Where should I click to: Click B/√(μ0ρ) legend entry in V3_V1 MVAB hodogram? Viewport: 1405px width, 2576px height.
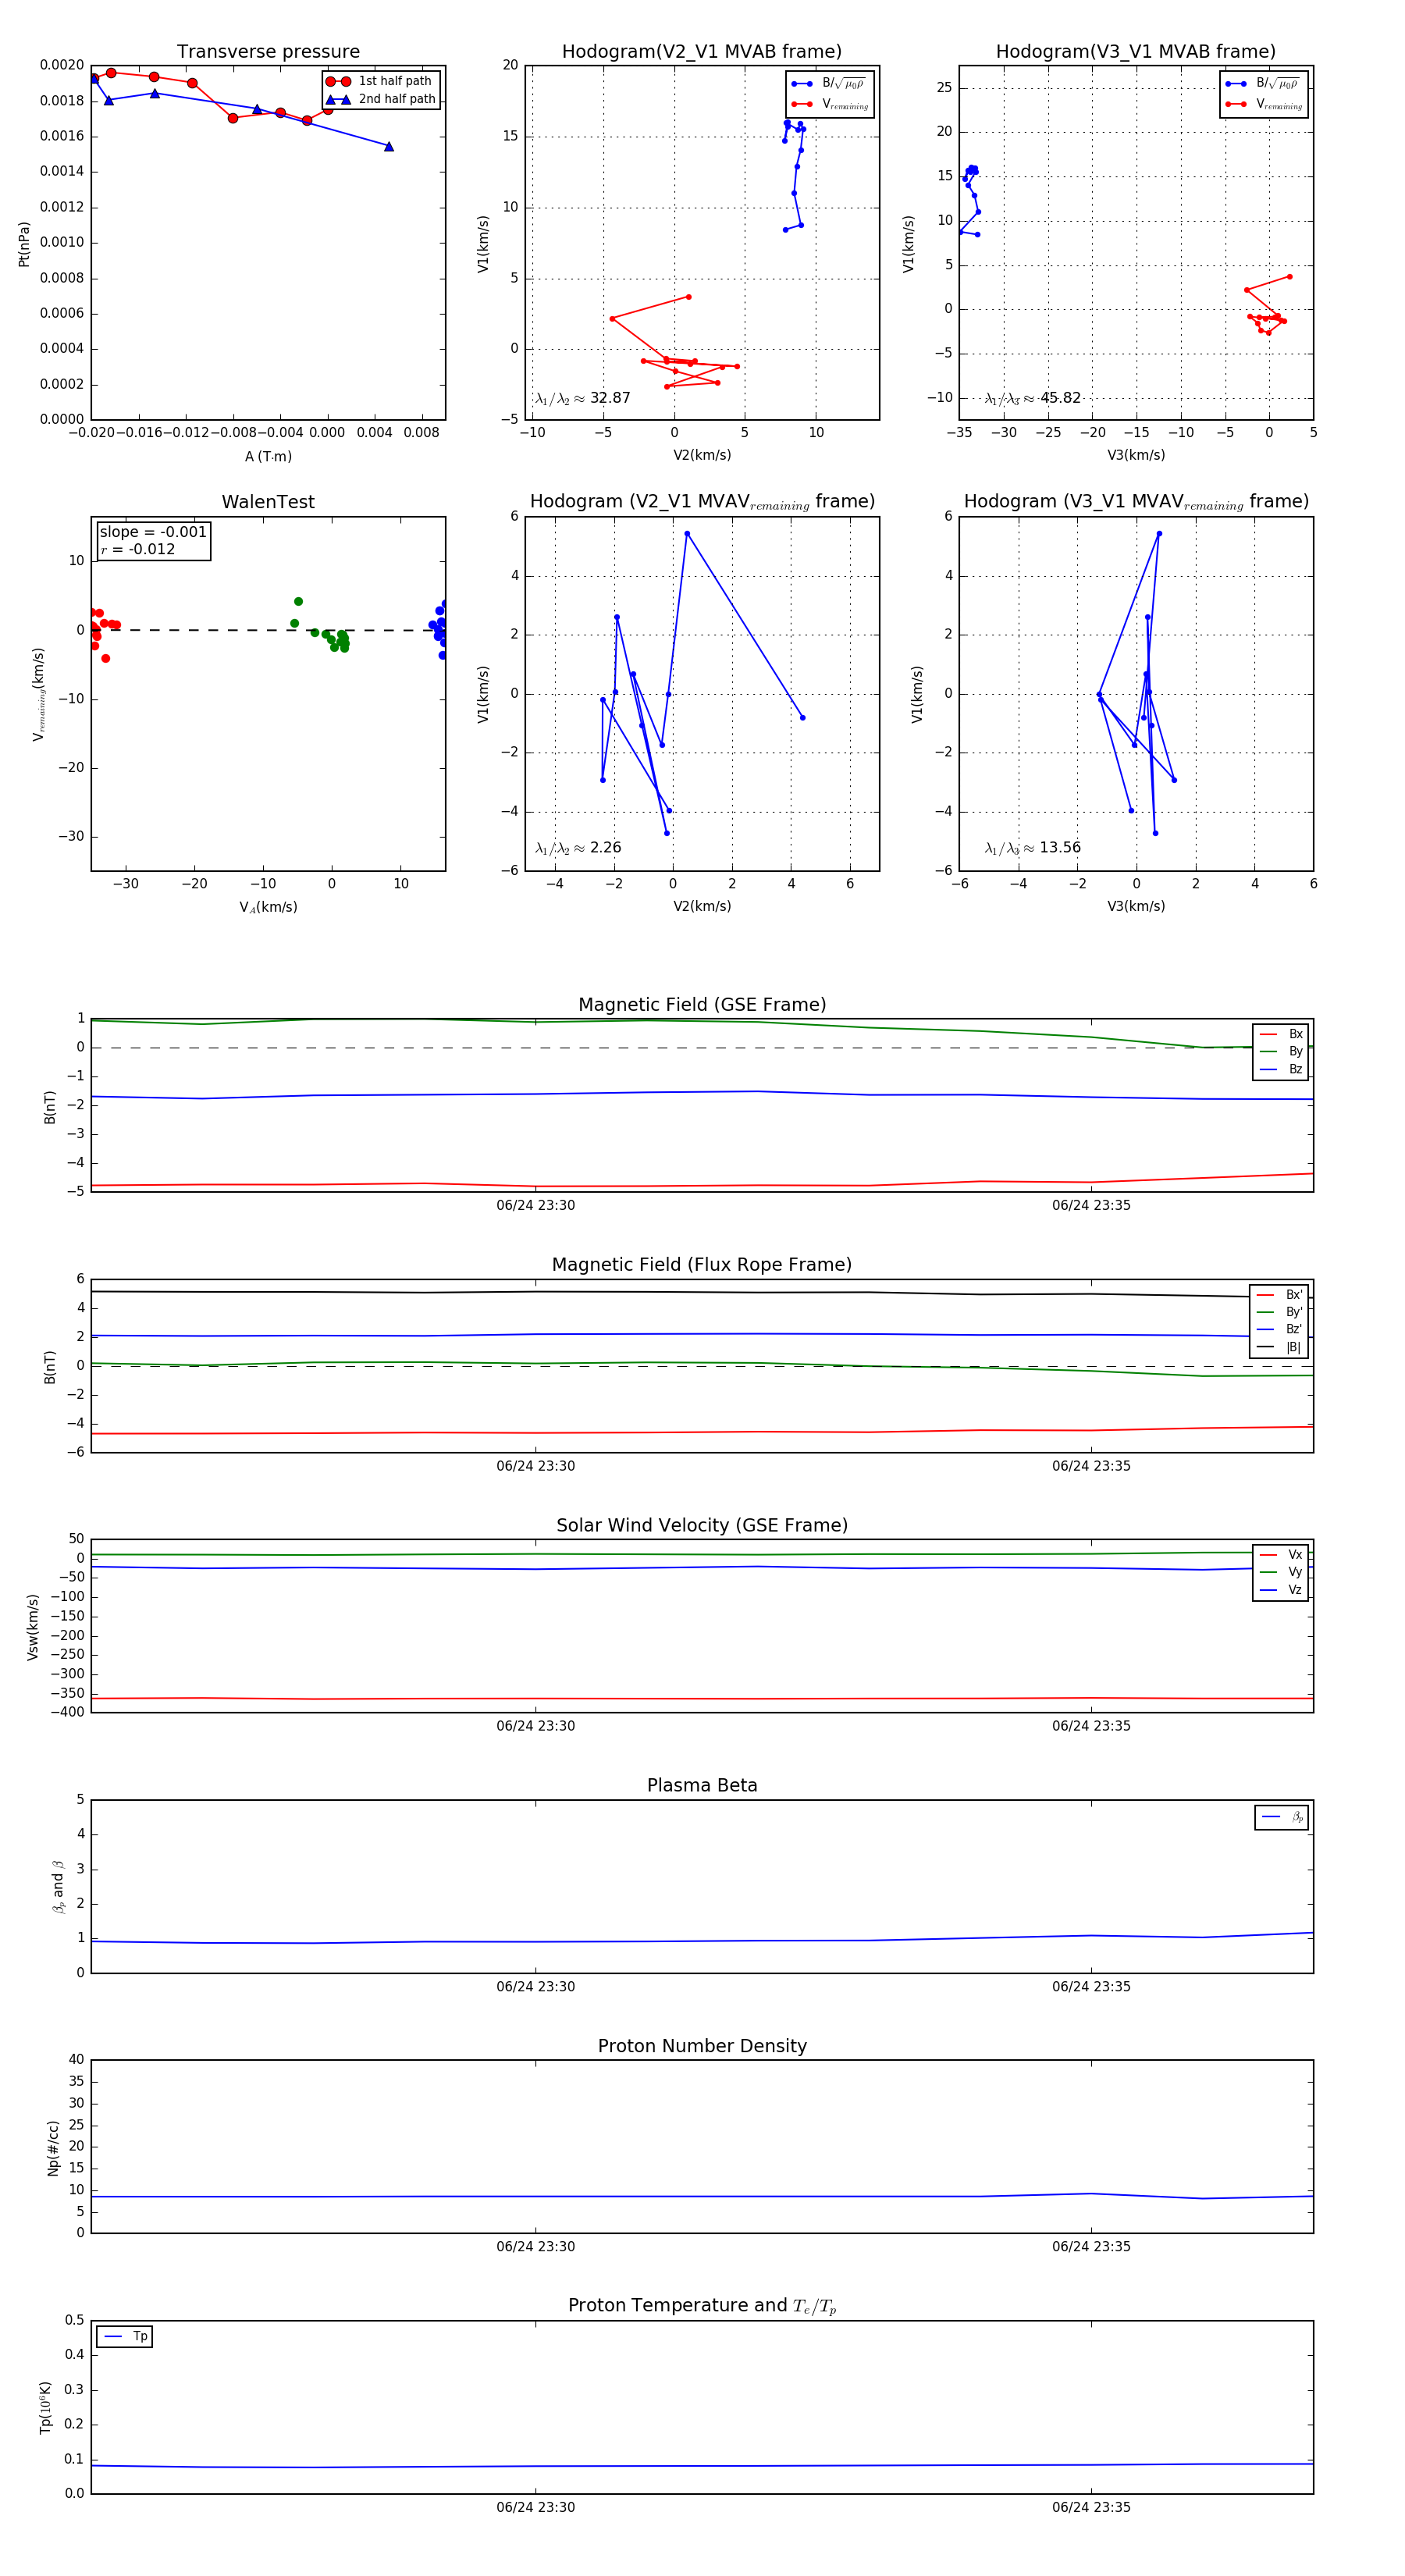click(1263, 84)
